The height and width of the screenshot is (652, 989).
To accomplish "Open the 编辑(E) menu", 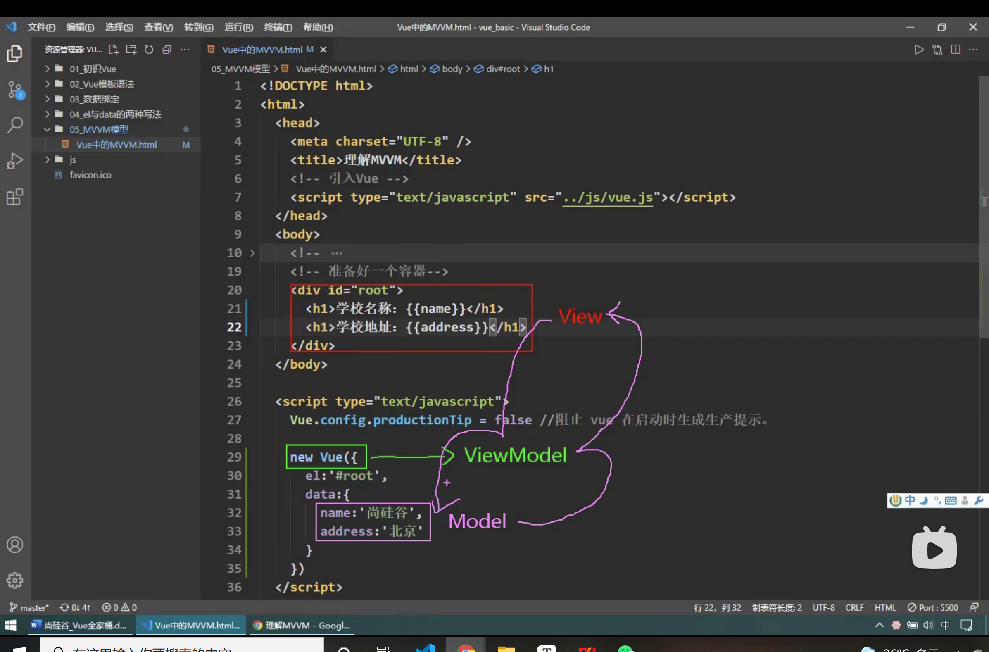I will pos(80,27).
